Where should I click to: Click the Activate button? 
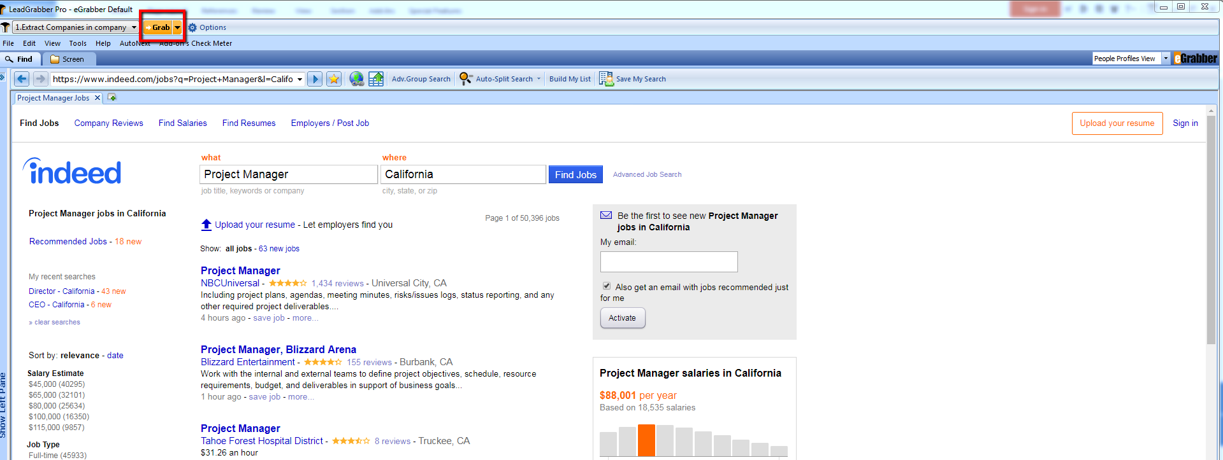tap(623, 318)
